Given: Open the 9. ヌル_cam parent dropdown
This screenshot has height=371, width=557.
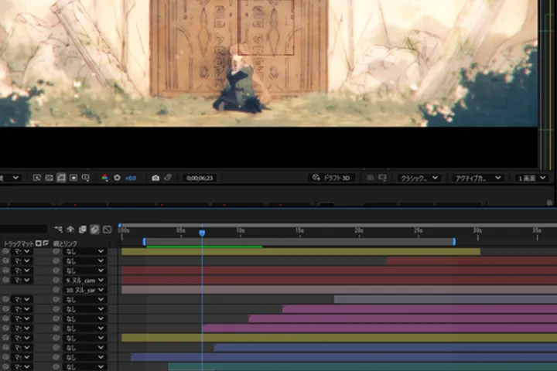Looking at the screenshot, I should click(84, 281).
